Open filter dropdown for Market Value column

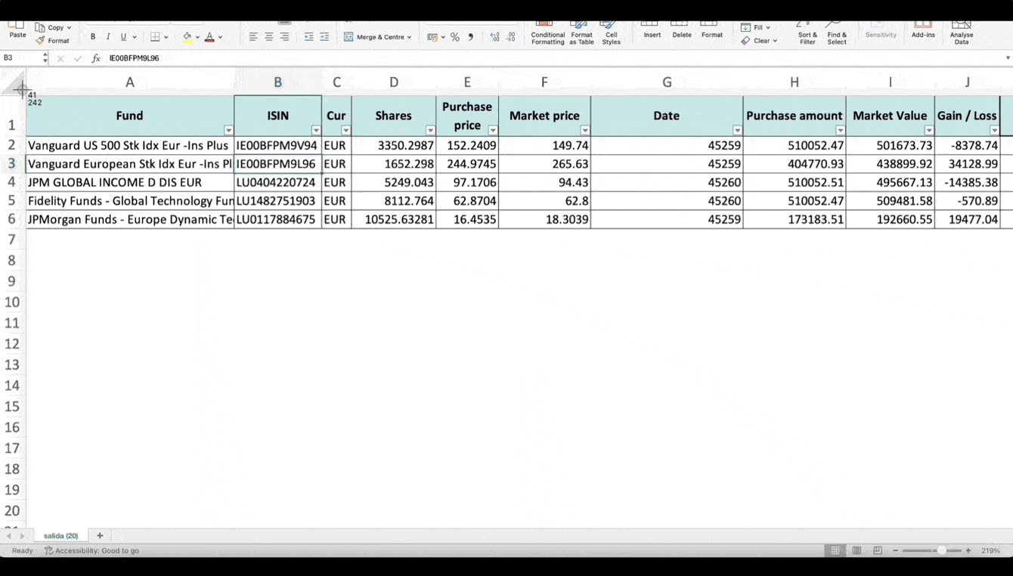click(x=929, y=131)
